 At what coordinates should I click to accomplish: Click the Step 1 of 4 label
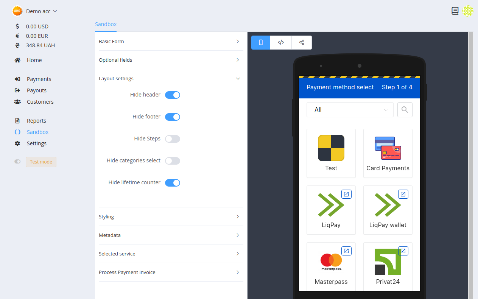click(x=397, y=87)
